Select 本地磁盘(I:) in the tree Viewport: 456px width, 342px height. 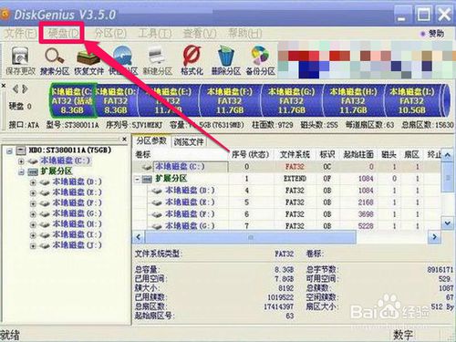click(77, 234)
